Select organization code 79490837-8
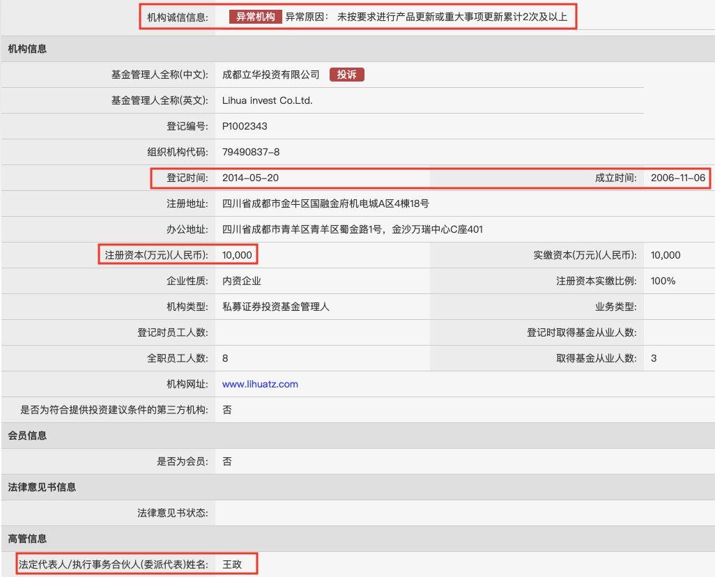This screenshot has width=715, height=577. click(251, 152)
